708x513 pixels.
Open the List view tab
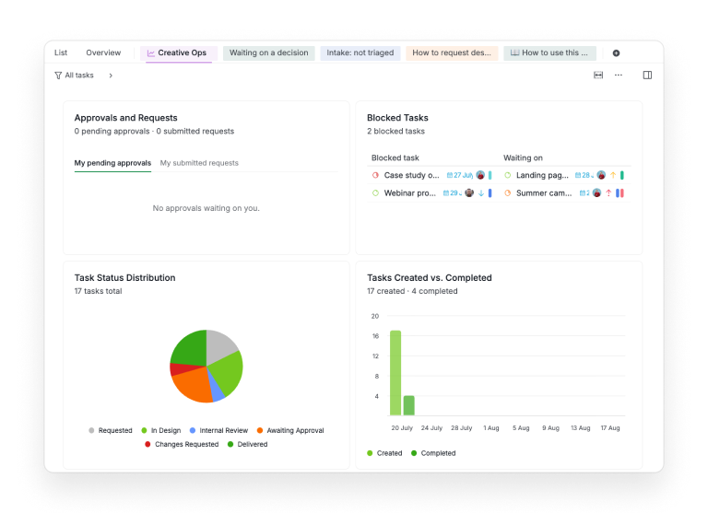click(61, 52)
